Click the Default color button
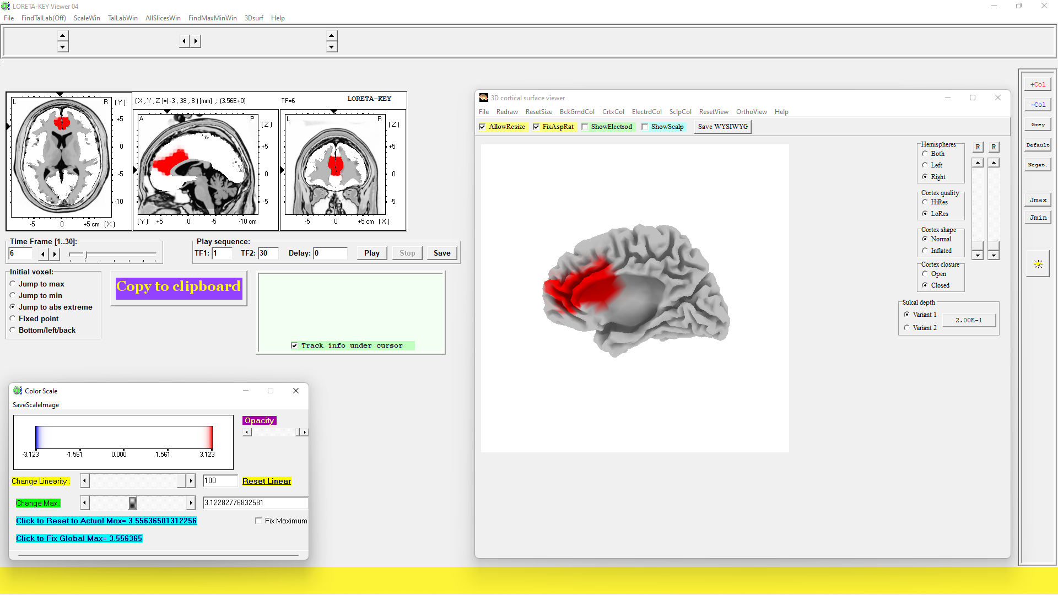Image resolution: width=1058 pixels, height=595 pixels. 1038,145
